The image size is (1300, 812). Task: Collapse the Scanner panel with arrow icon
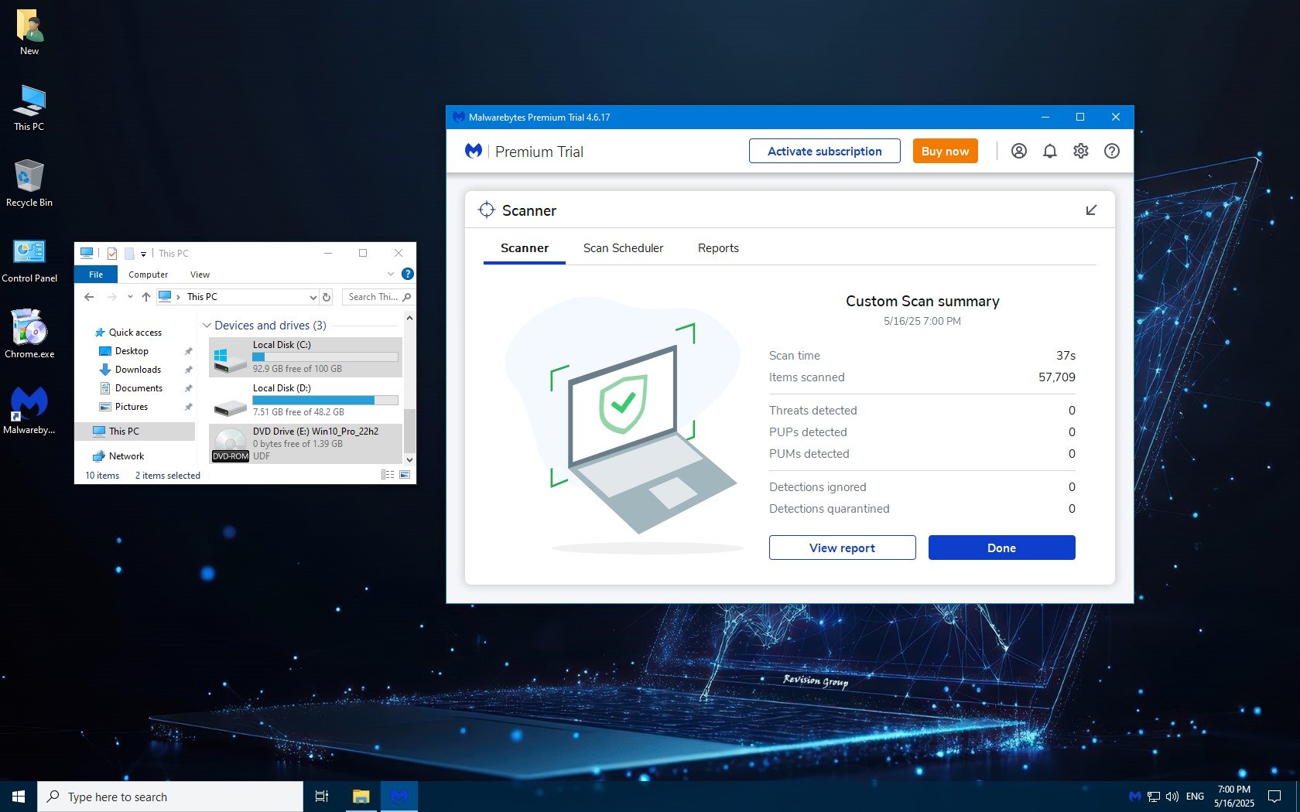coord(1091,210)
